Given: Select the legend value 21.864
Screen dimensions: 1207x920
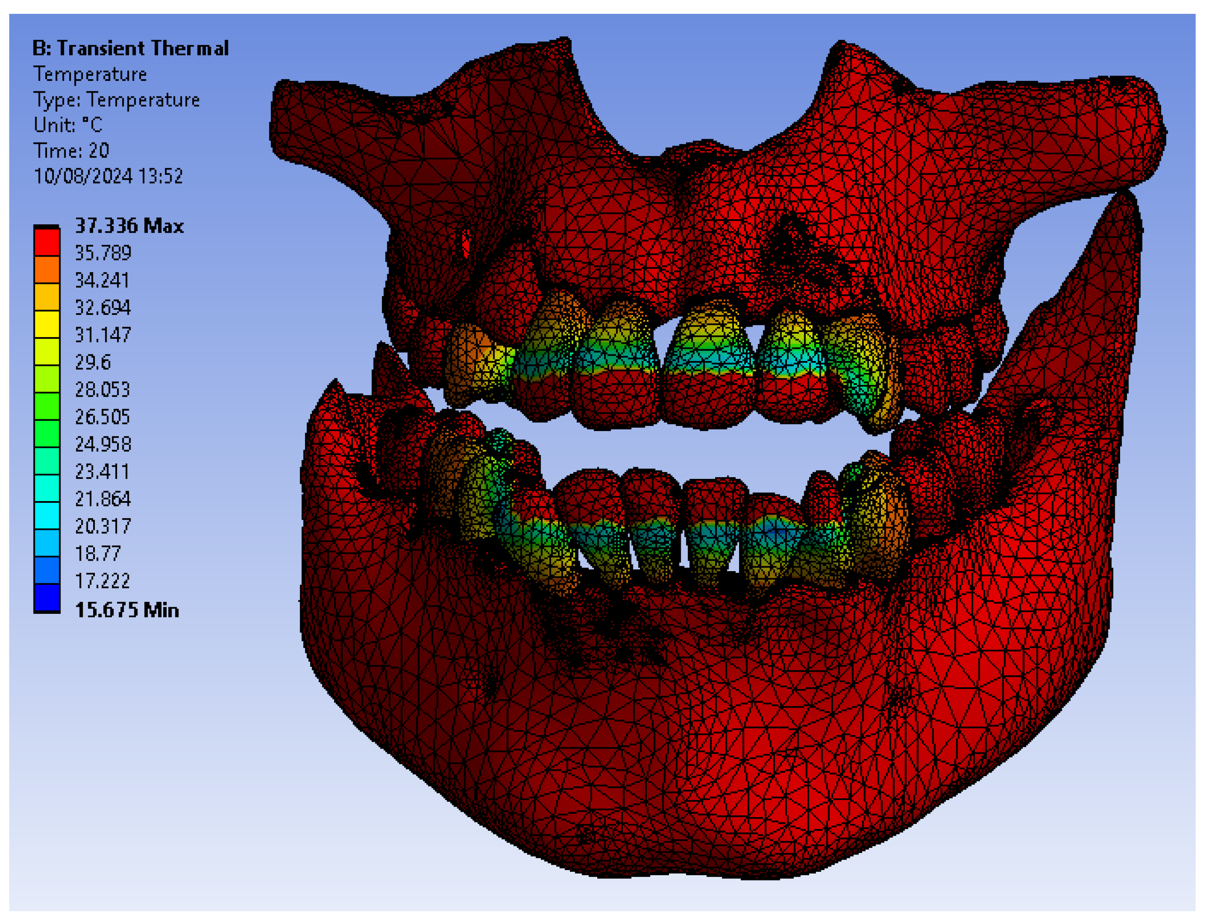Looking at the screenshot, I should click(103, 499).
